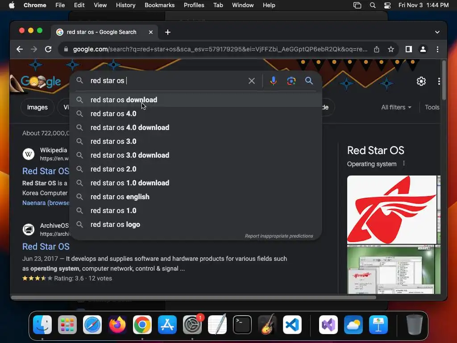
Task: Open Spotlight search in menu bar
Action: pyautogui.click(x=373, y=5)
